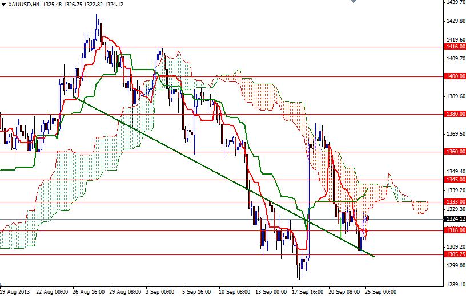The height and width of the screenshot is (296, 466).
Task: Click the 26 Aug 16:00 time label
Action: tap(89, 292)
